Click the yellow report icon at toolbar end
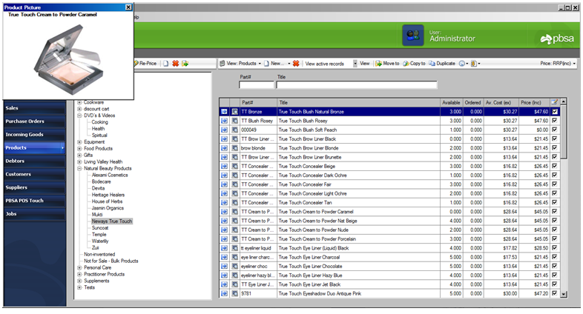Image resolution: width=583 pixels, height=314 pixels. [474, 64]
